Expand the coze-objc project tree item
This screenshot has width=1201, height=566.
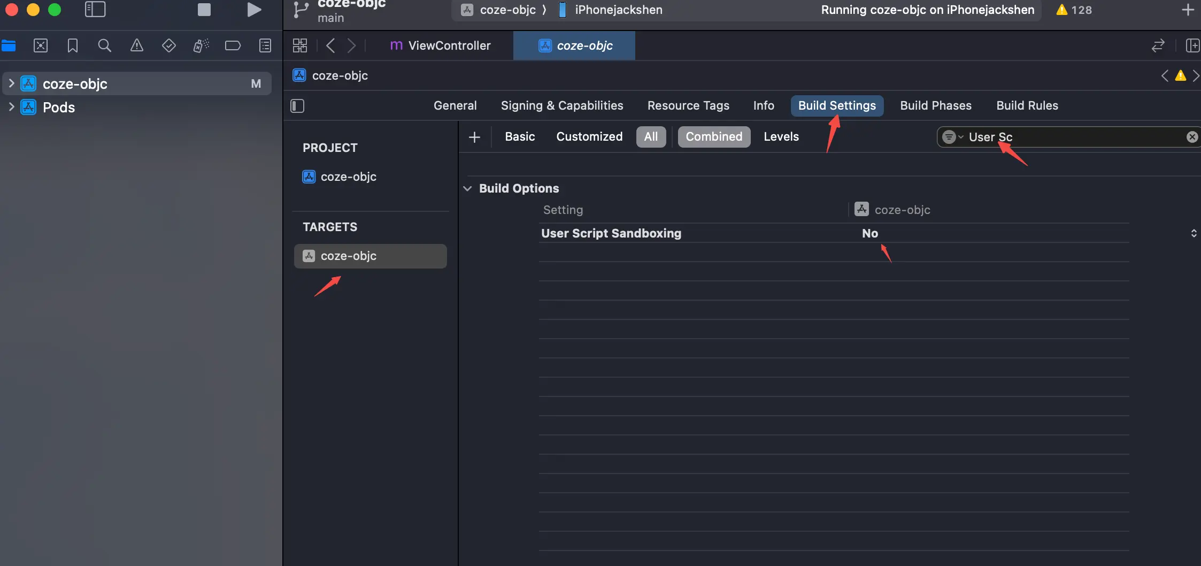click(11, 83)
